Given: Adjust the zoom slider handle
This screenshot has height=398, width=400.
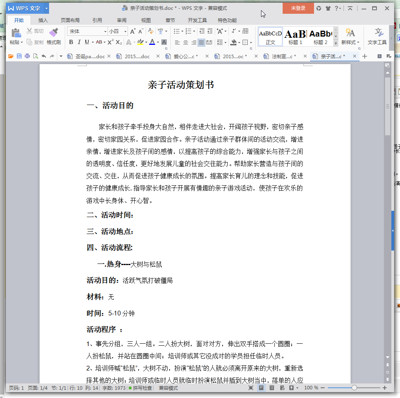Looking at the screenshot, I should (354, 388).
